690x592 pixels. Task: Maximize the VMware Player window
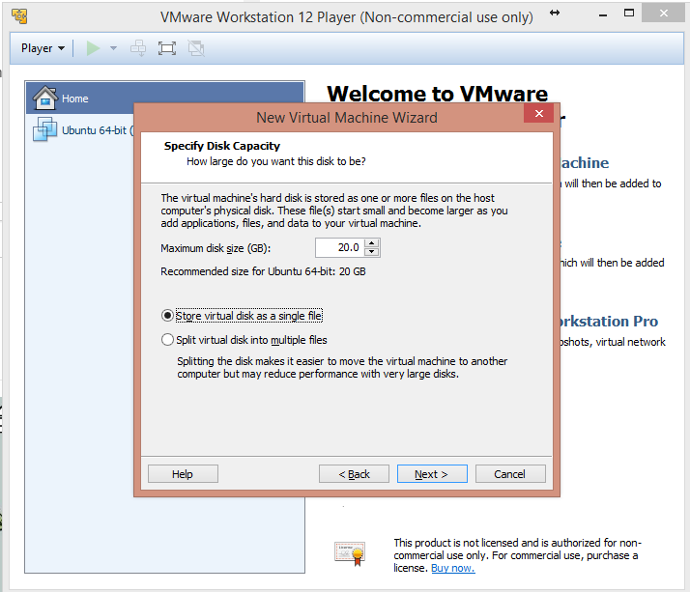click(x=629, y=14)
